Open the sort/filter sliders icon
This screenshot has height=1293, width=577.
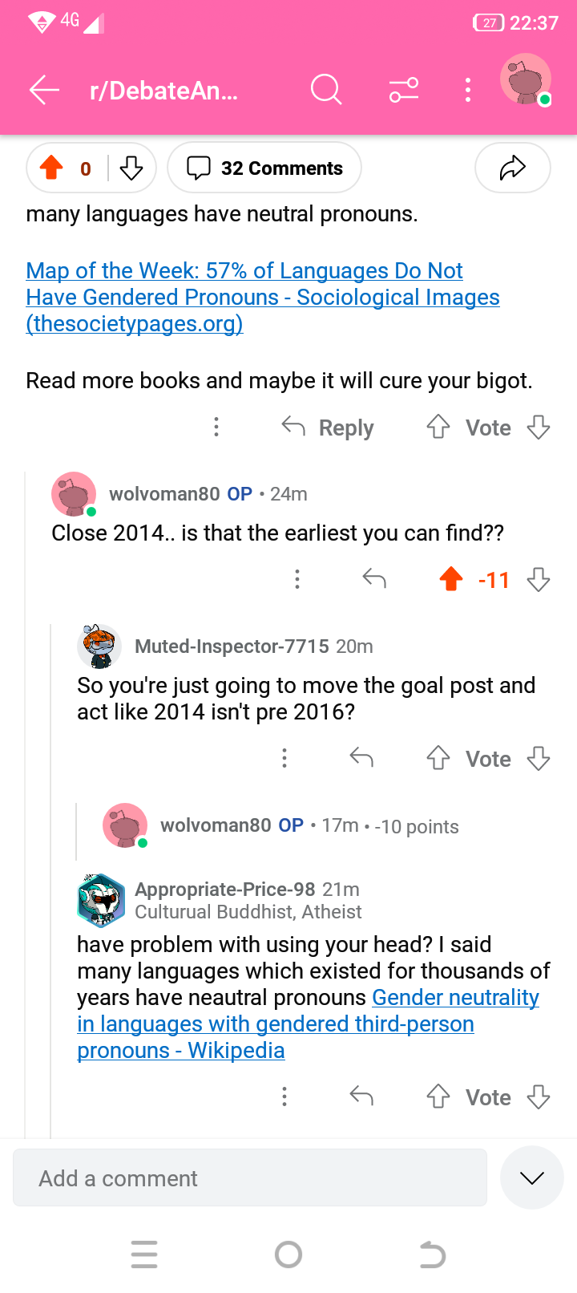click(404, 90)
